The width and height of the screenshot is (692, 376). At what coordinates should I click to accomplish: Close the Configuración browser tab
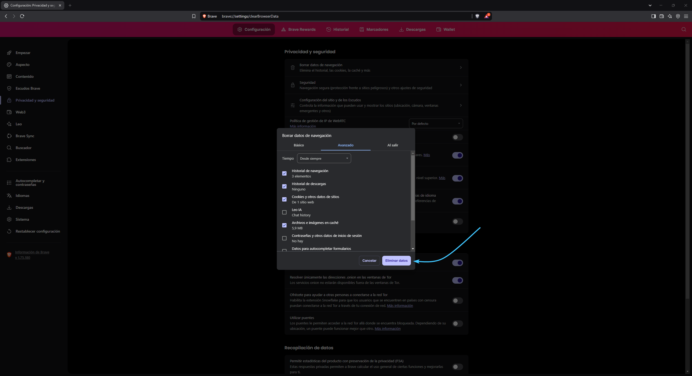pyautogui.click(x=60, y=5)
